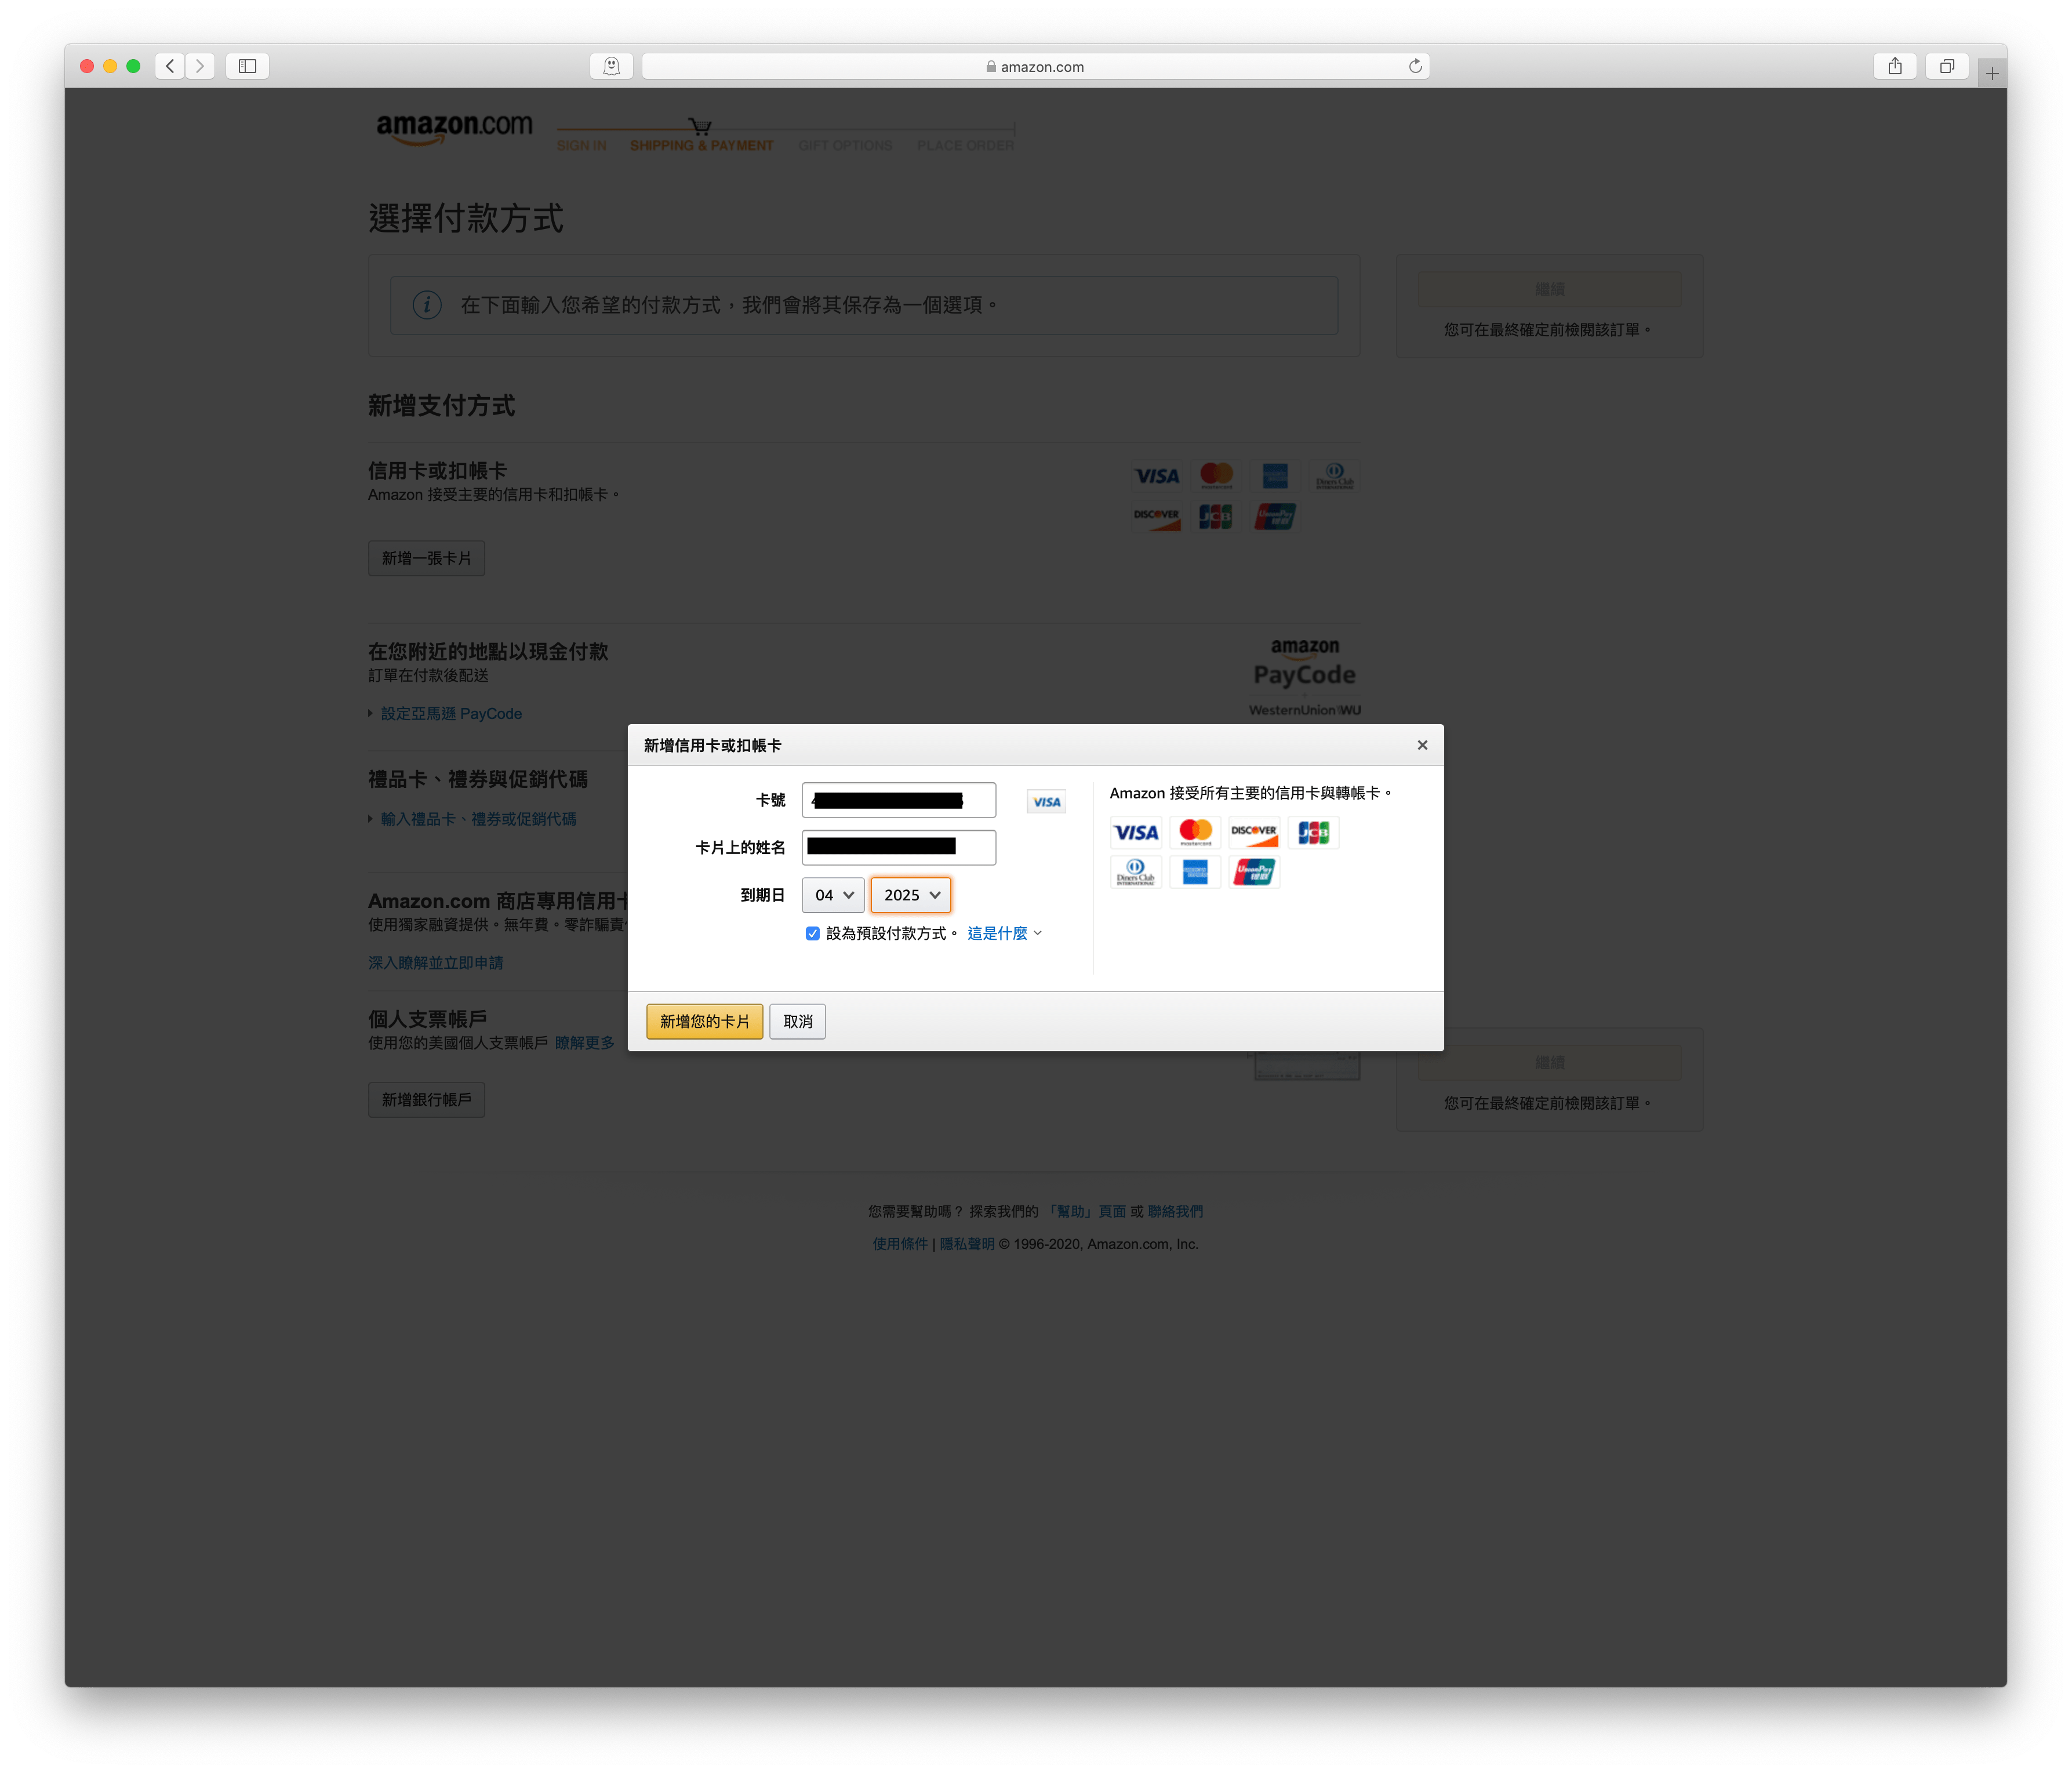
Task: Click the PLACE ORDER checkout step
Action: point(965,146)
